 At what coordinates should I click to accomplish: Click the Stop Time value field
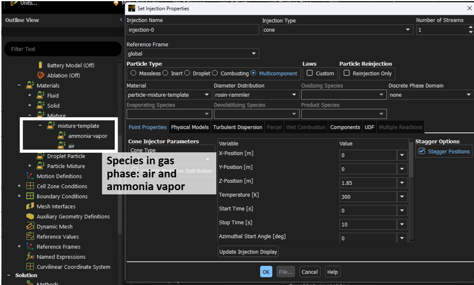pos(368,224)
